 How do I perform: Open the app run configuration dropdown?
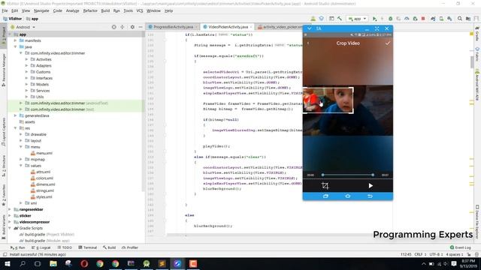357,19
